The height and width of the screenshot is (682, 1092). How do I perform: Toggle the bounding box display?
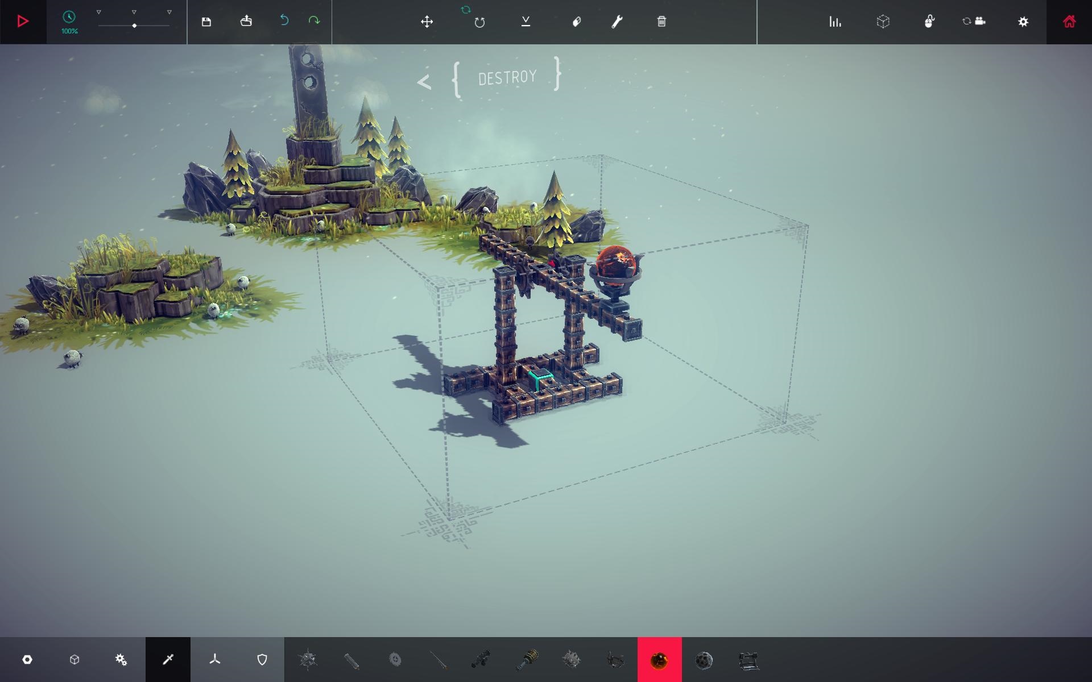(x=883, y=22)
